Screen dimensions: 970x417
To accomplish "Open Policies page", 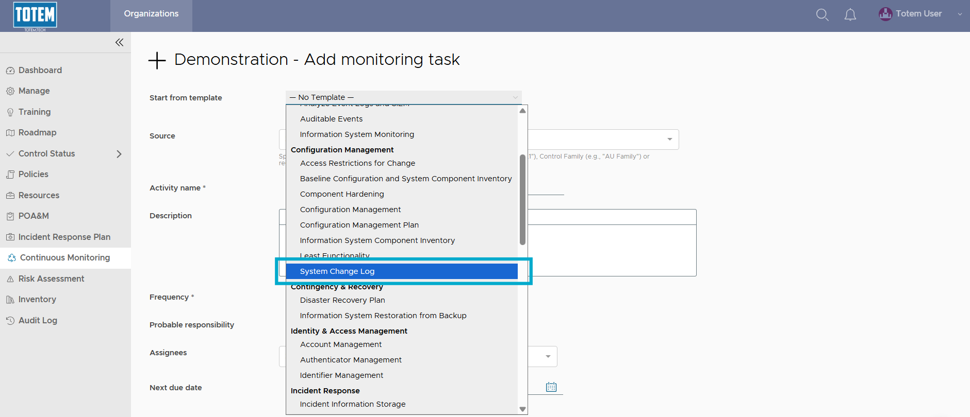I will pyautogui.click(x=34, y=174).
